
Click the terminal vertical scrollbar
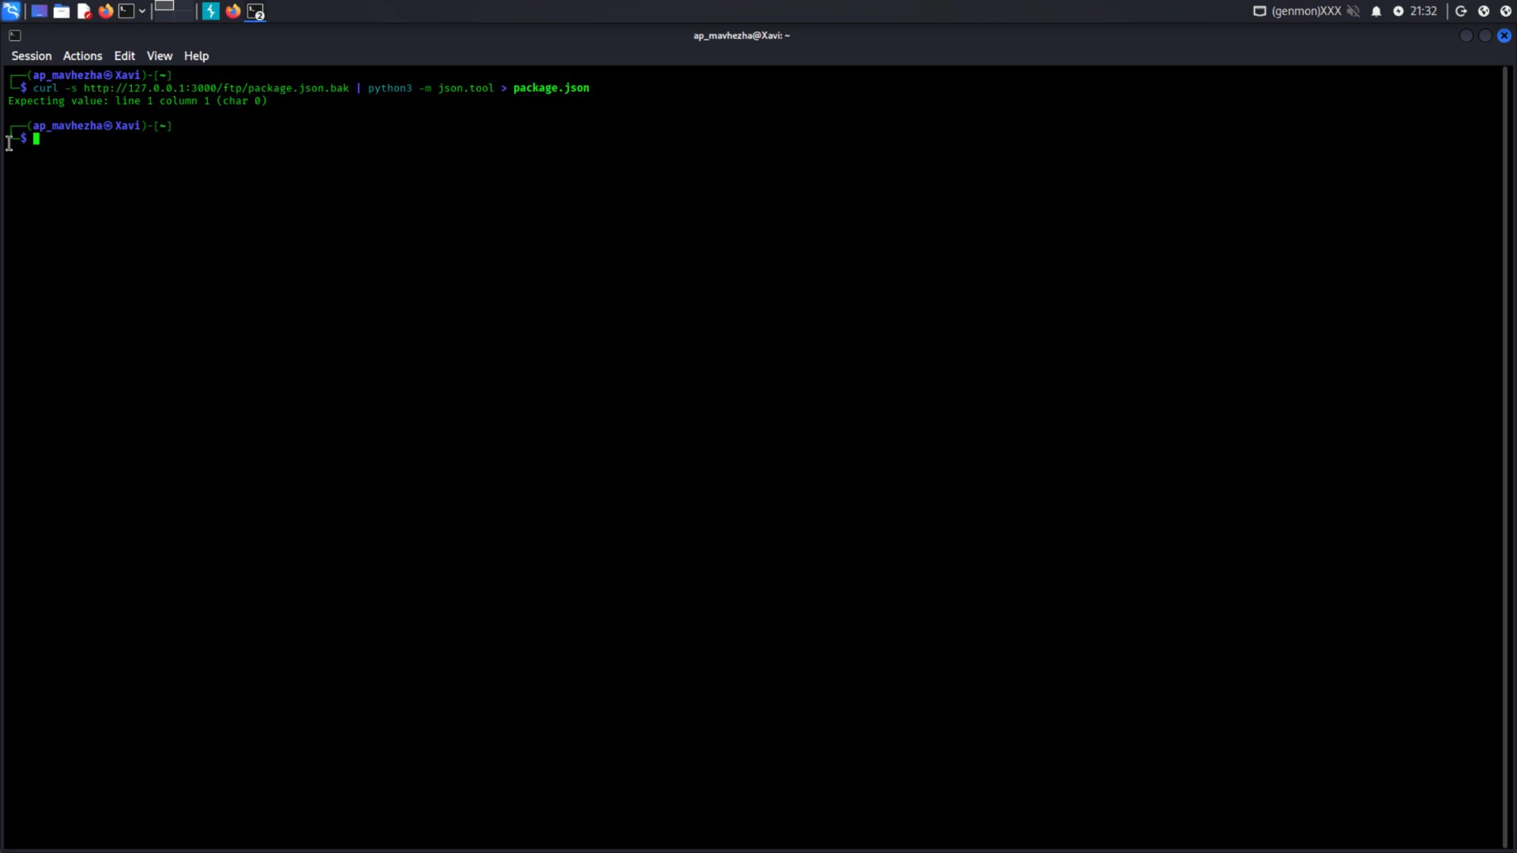1505,457
